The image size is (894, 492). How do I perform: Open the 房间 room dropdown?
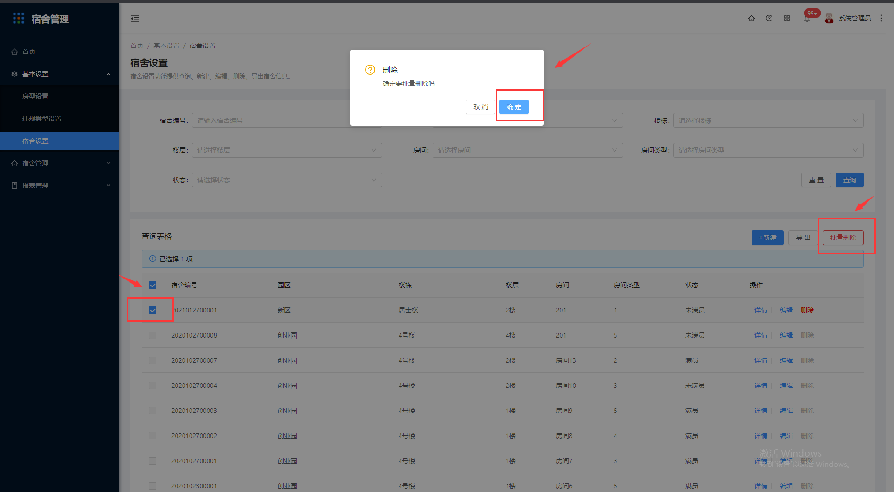[528, 150]
